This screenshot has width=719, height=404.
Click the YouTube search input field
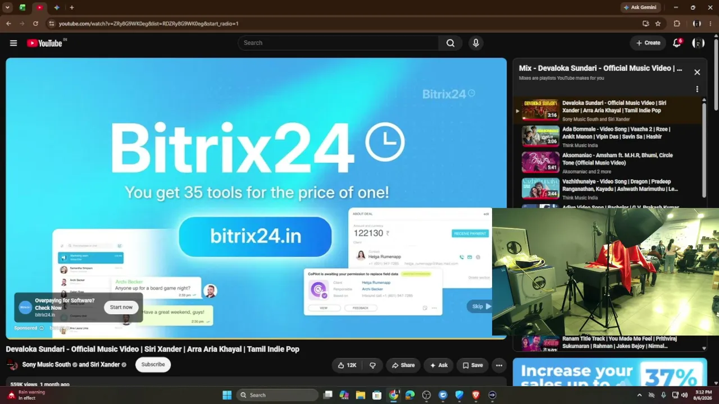[x=338, y=43]
